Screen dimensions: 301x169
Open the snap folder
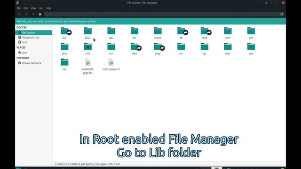[158, 47]
